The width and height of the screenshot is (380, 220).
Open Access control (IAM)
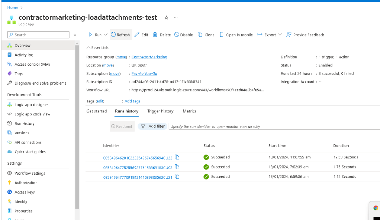32,64
